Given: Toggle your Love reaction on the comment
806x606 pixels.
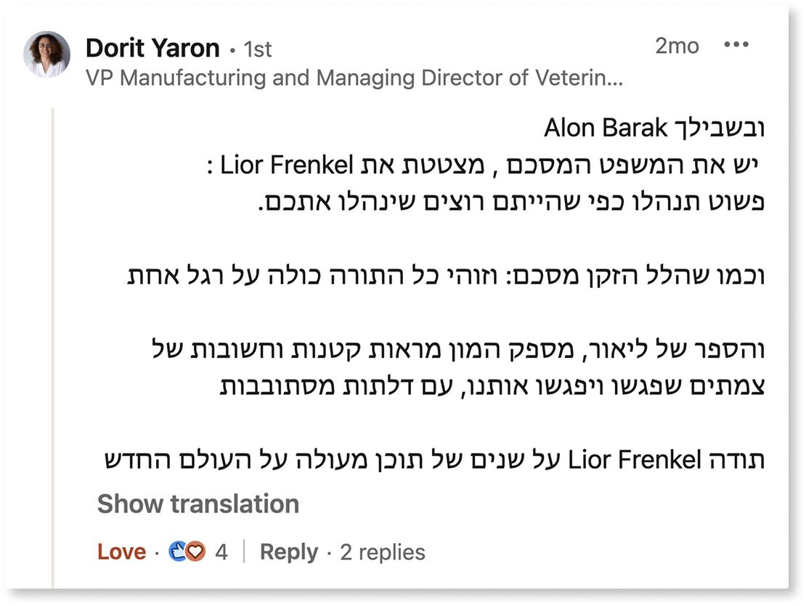Looking at the screenshot, I should (x=122, y=552).
